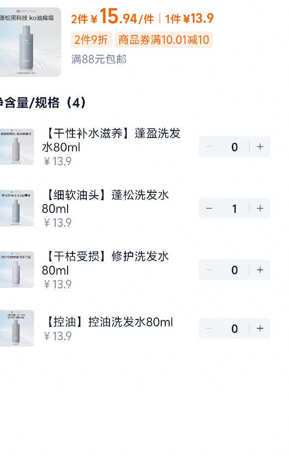This screenshot has width=289, height=456.
Task: View 干枯受损 shampoo thumbnail
Action: coord(17,270)
